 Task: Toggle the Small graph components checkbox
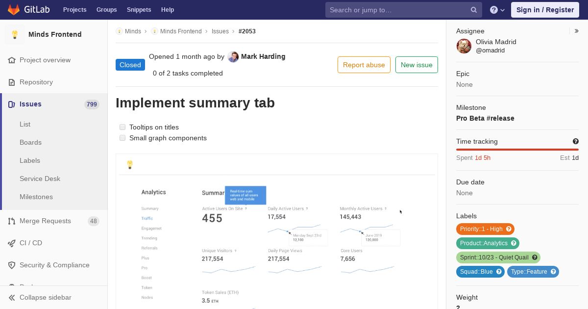[x=122, y=138]
